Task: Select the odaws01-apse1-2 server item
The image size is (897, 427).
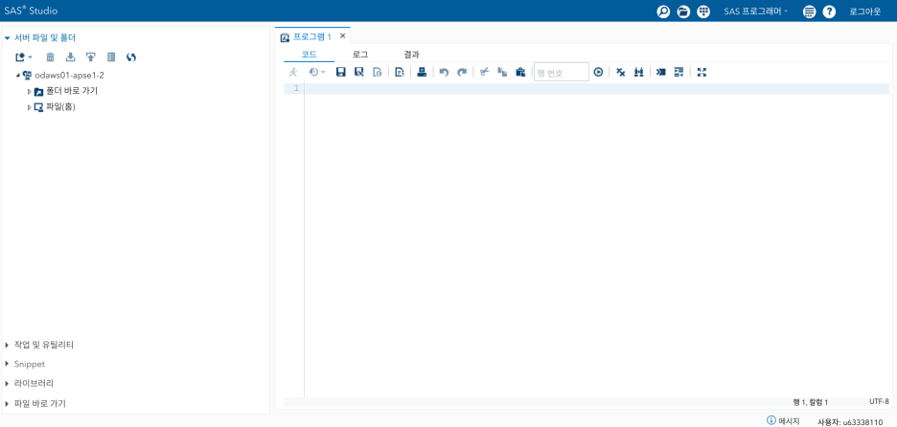Action: (69, 75)
